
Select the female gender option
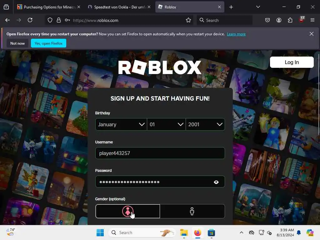pos(128,211)
